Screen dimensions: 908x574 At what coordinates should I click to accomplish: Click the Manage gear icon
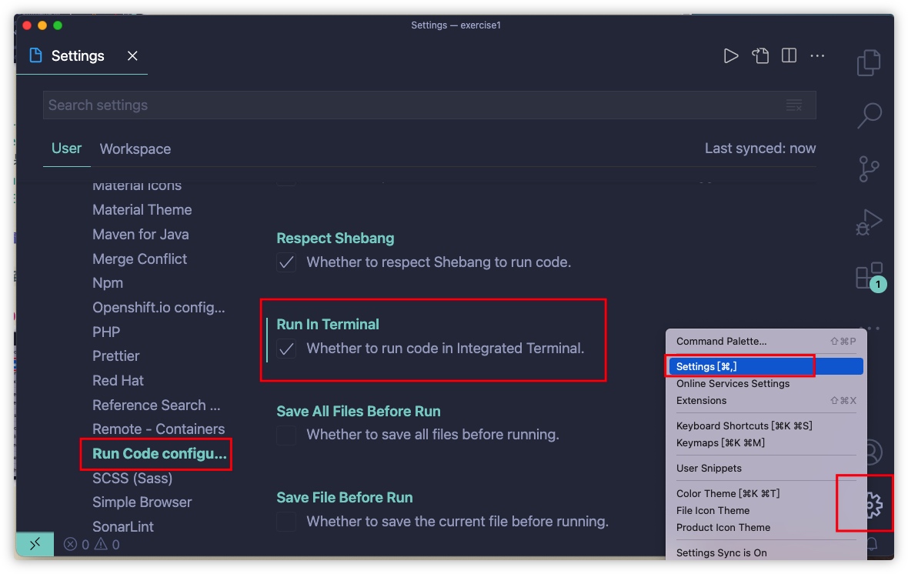(871, 505)
